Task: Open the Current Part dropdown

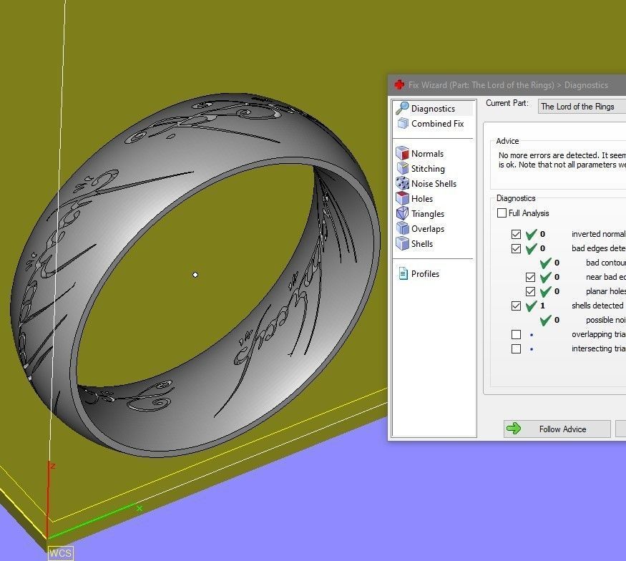Action: (582, 107)
